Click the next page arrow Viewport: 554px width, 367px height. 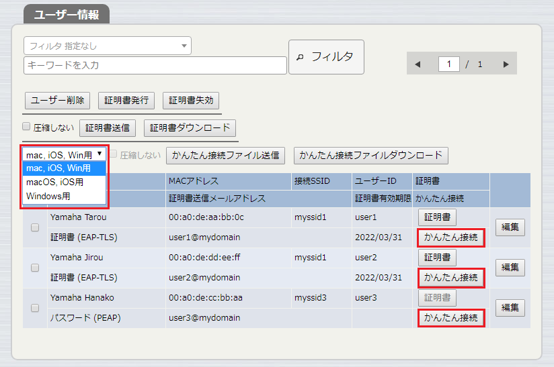click(506, 64)
